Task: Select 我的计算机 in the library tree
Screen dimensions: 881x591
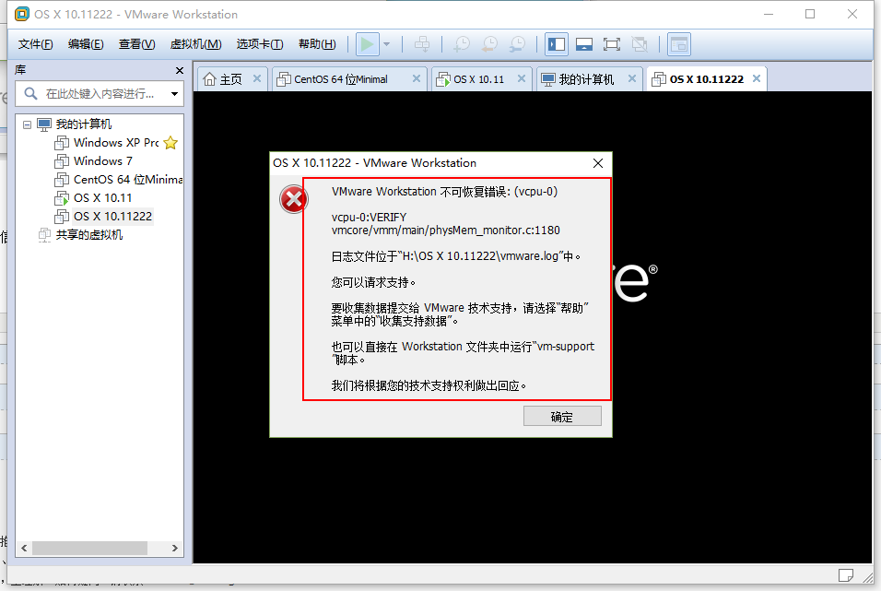Action: coord(83,124)
